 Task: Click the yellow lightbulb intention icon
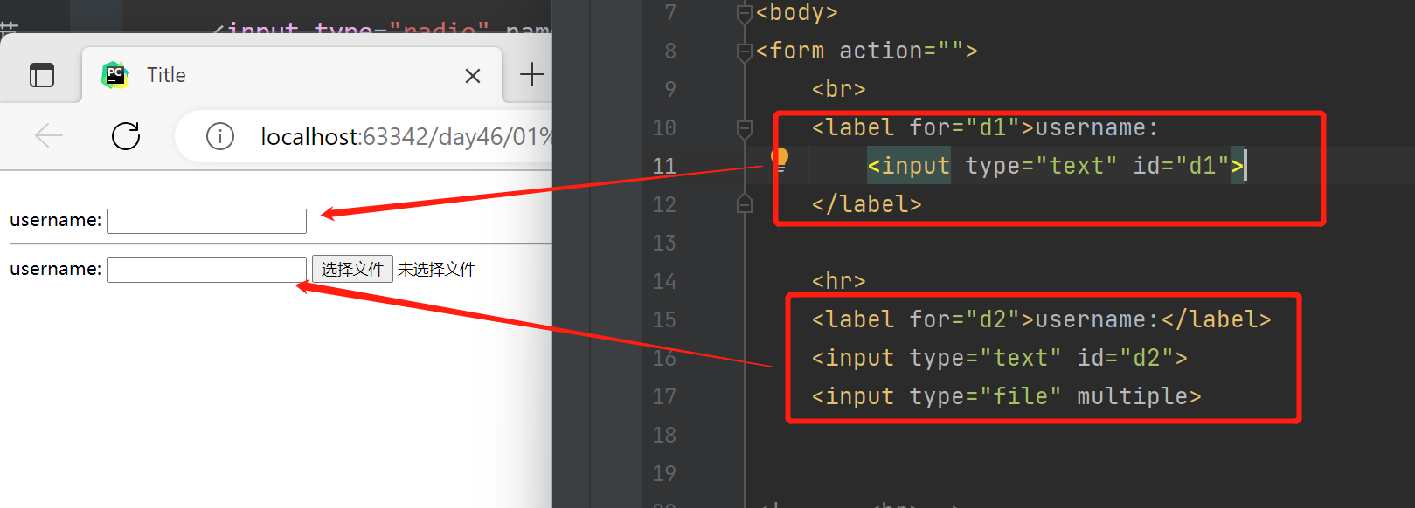tap(780, 158)
